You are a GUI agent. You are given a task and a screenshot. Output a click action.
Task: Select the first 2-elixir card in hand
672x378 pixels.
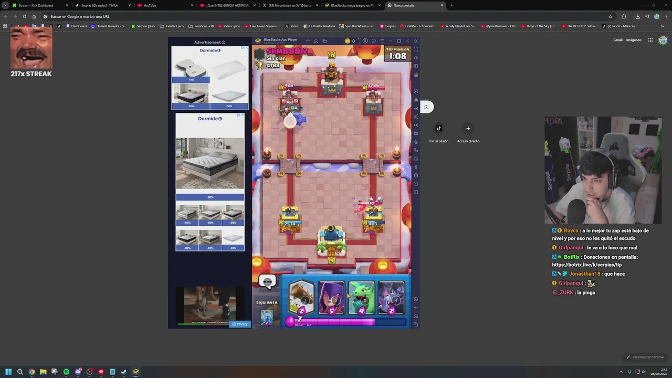[301, 298]
